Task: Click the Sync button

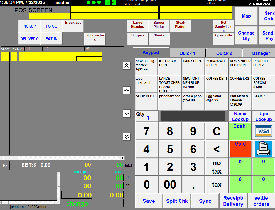Action: point(205,201)
